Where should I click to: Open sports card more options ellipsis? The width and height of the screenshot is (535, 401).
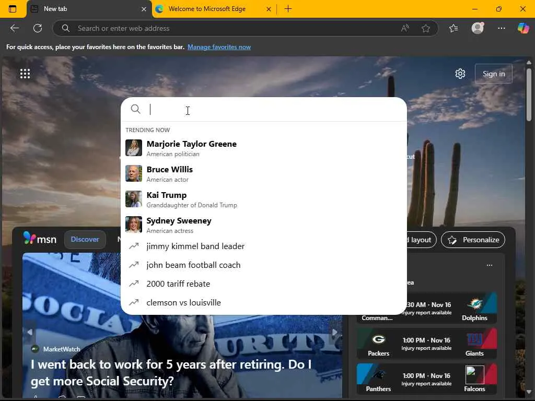click(489, 265)
